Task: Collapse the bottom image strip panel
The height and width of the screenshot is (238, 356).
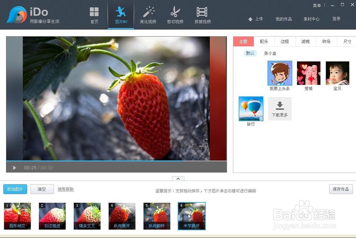Action: [178, 178]
